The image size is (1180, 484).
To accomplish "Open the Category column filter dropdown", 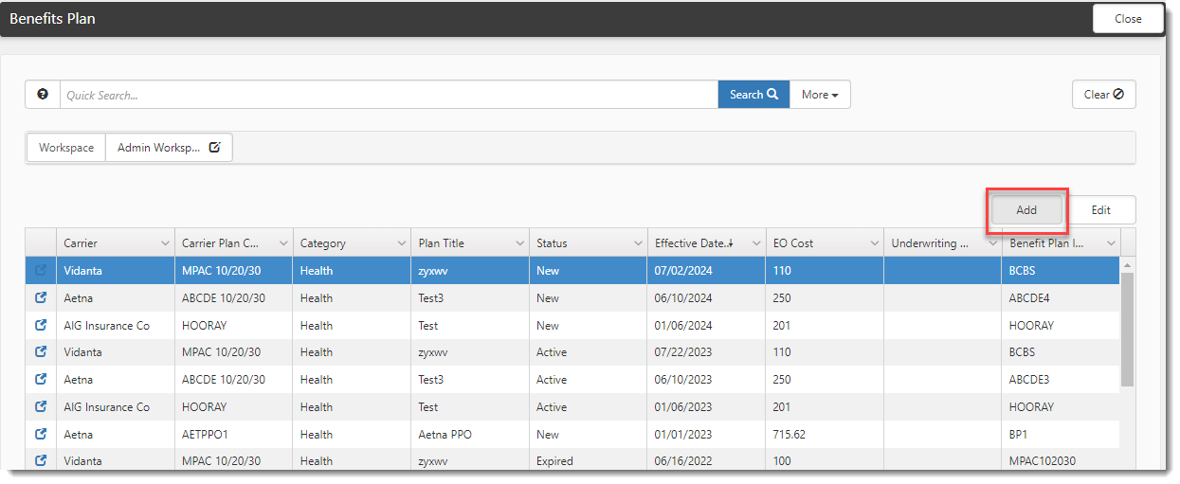I will click(401, 243).
